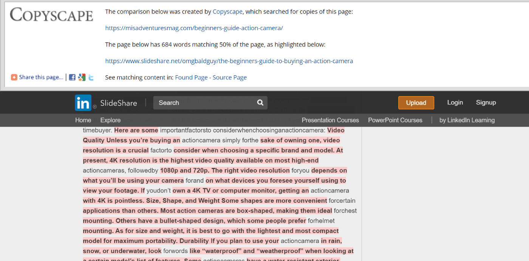Click the text "applications than others."

(121, 211)
